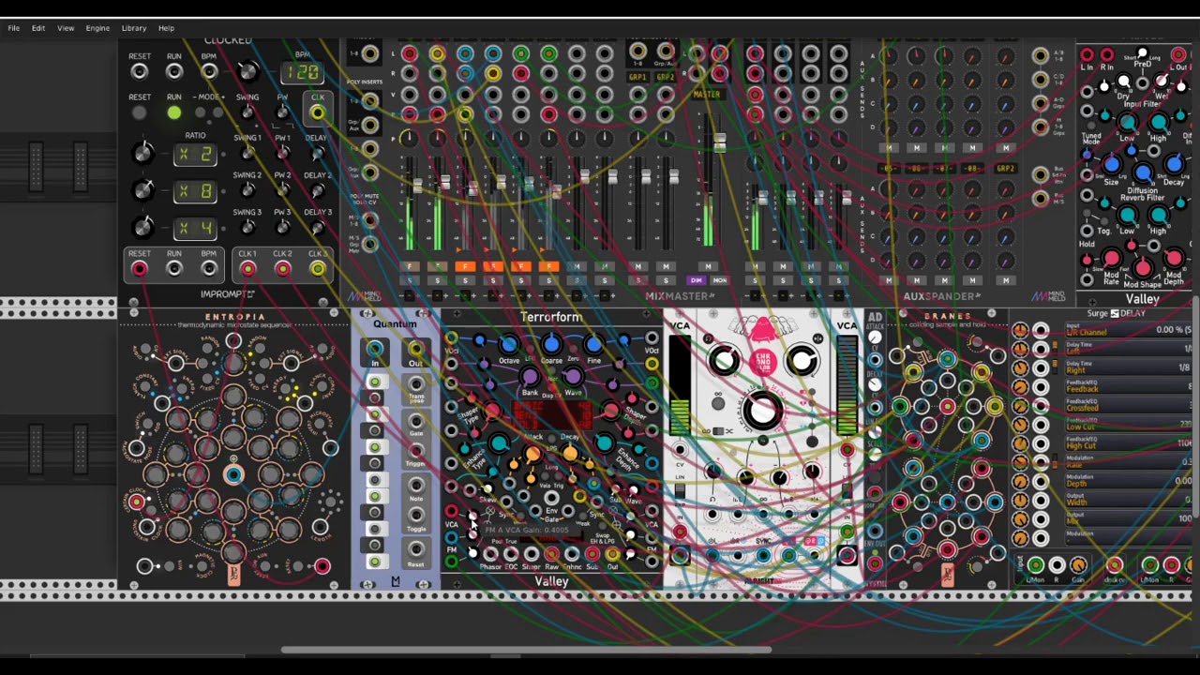Click the SWING 1 knob on Clocked

pos(247,153)
